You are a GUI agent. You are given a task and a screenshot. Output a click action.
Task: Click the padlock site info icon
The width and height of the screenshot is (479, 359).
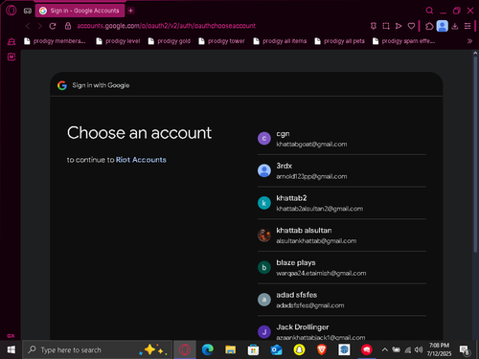point(68,26)
